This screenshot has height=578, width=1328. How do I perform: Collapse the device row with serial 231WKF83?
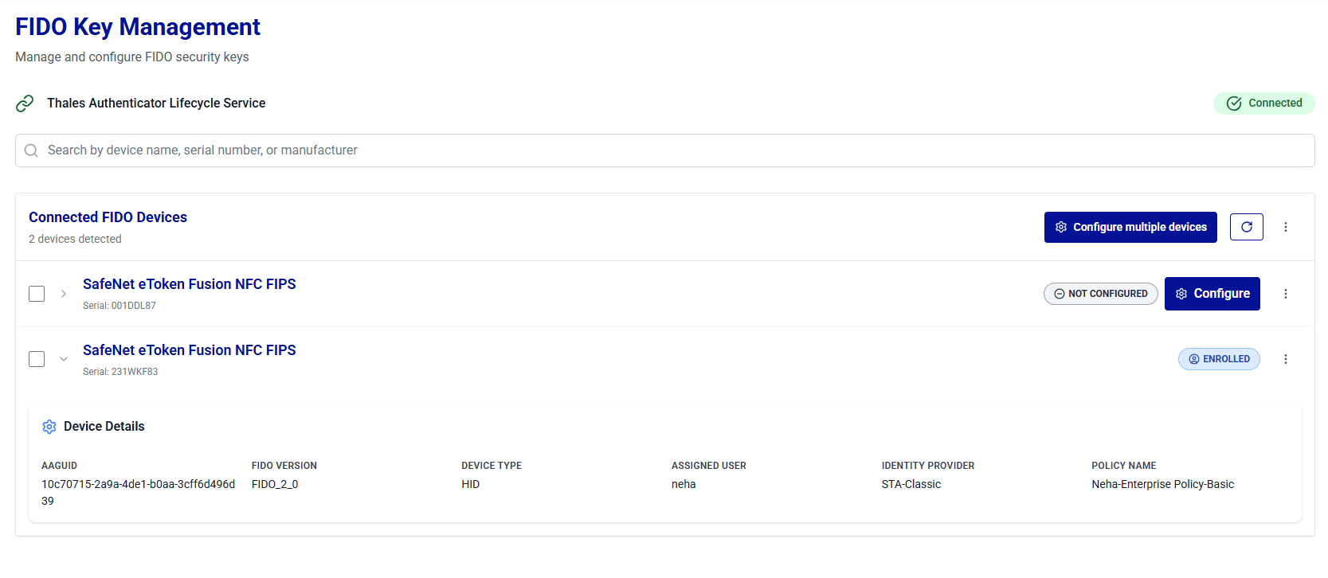64,359
